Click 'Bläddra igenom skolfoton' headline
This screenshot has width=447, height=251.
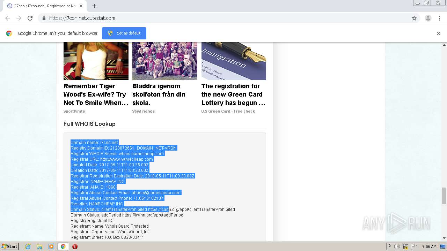pos(159,94)
